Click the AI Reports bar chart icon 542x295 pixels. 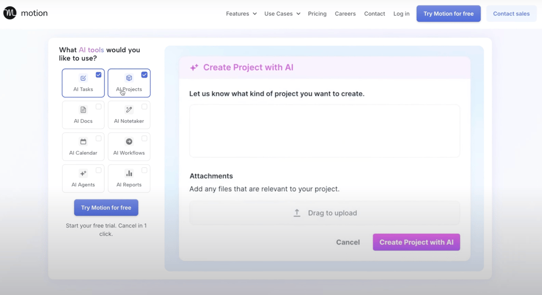click(x=129, y=173)
